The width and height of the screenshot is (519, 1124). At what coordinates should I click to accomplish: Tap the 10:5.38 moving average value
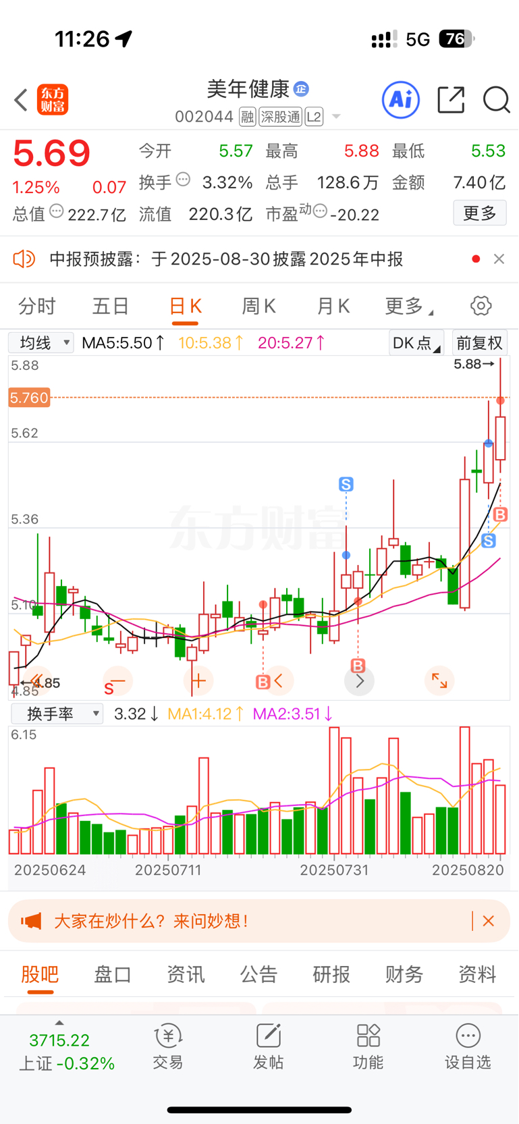(211, 343)
